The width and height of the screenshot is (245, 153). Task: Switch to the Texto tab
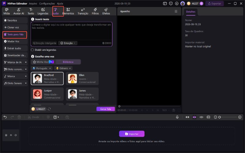click(31, 11)
